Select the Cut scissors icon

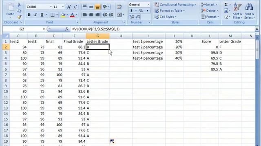point(19,5)
